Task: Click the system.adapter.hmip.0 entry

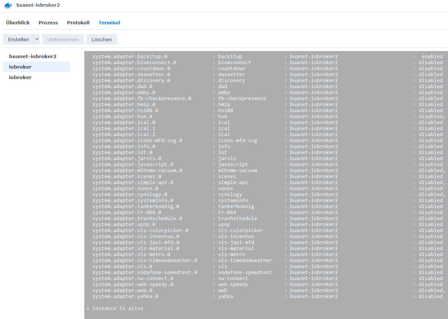Action: click(x=124, y=105)
